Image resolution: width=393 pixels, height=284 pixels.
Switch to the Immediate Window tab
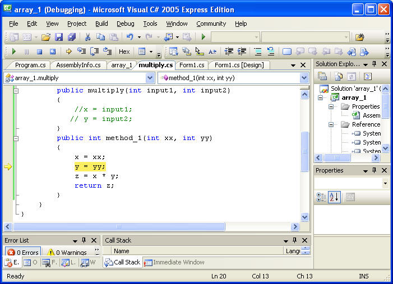pos(174,262)
